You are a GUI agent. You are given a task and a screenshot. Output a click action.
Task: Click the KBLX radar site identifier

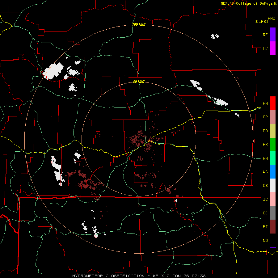click(159, 276)
